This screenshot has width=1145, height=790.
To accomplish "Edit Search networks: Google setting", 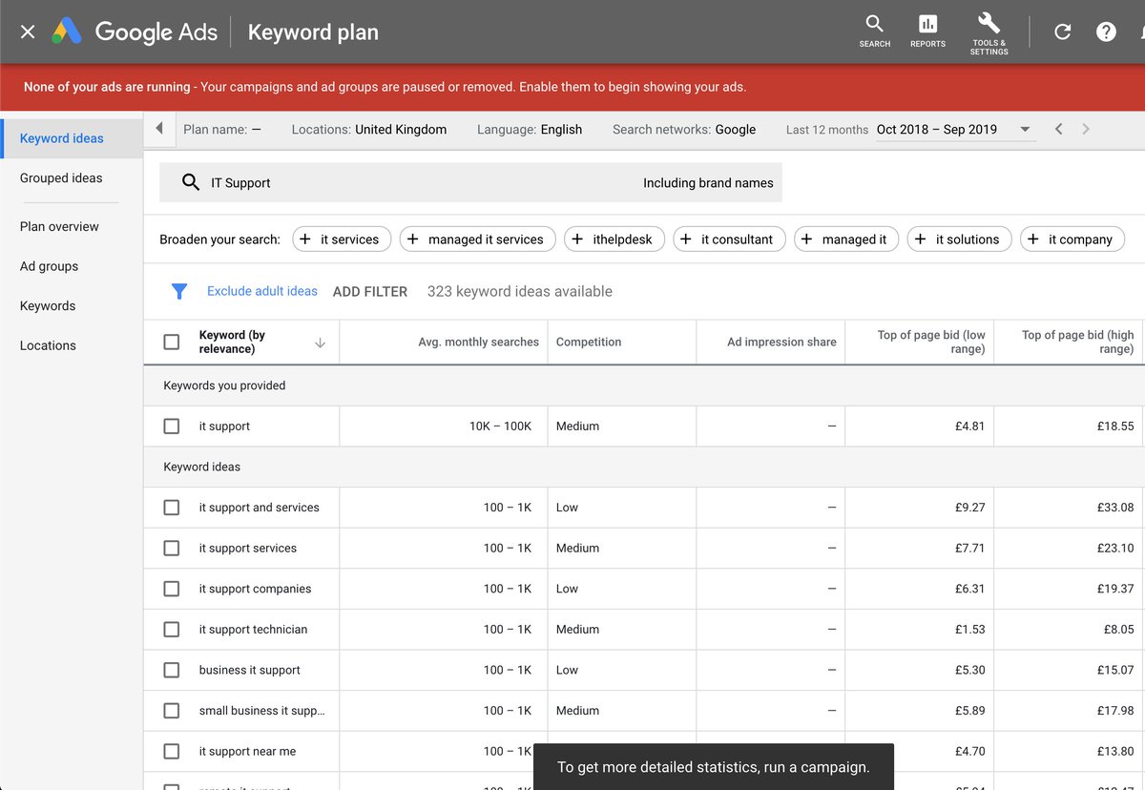I will click(684, 130).
